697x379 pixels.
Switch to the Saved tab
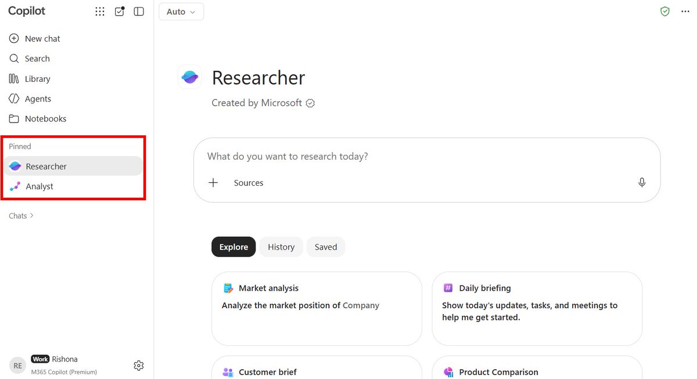point(326,247)
